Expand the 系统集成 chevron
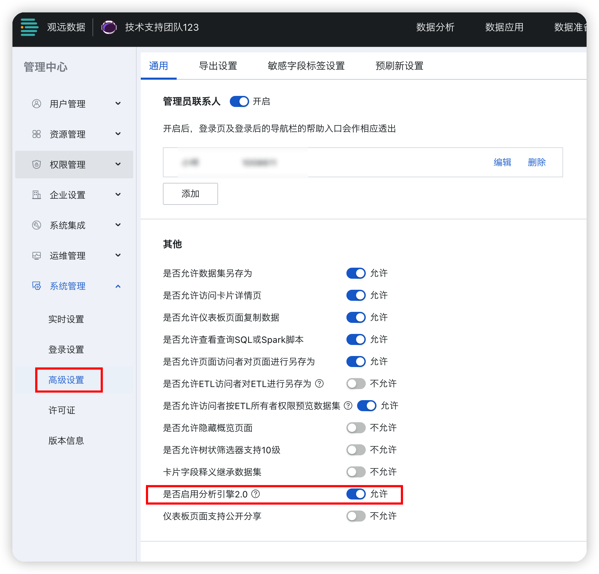Viewport: 599px width, 574px height. coord(118,225)
